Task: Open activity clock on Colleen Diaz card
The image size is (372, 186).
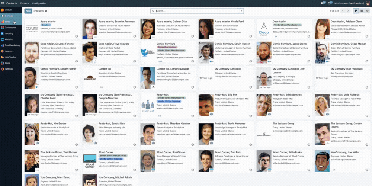Action: tap(192, 36)
